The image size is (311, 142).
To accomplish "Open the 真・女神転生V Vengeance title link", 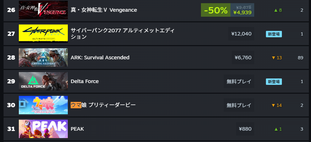I will click(x=104, y=10).
